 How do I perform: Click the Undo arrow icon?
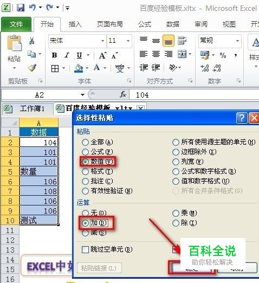pos(33,8)
